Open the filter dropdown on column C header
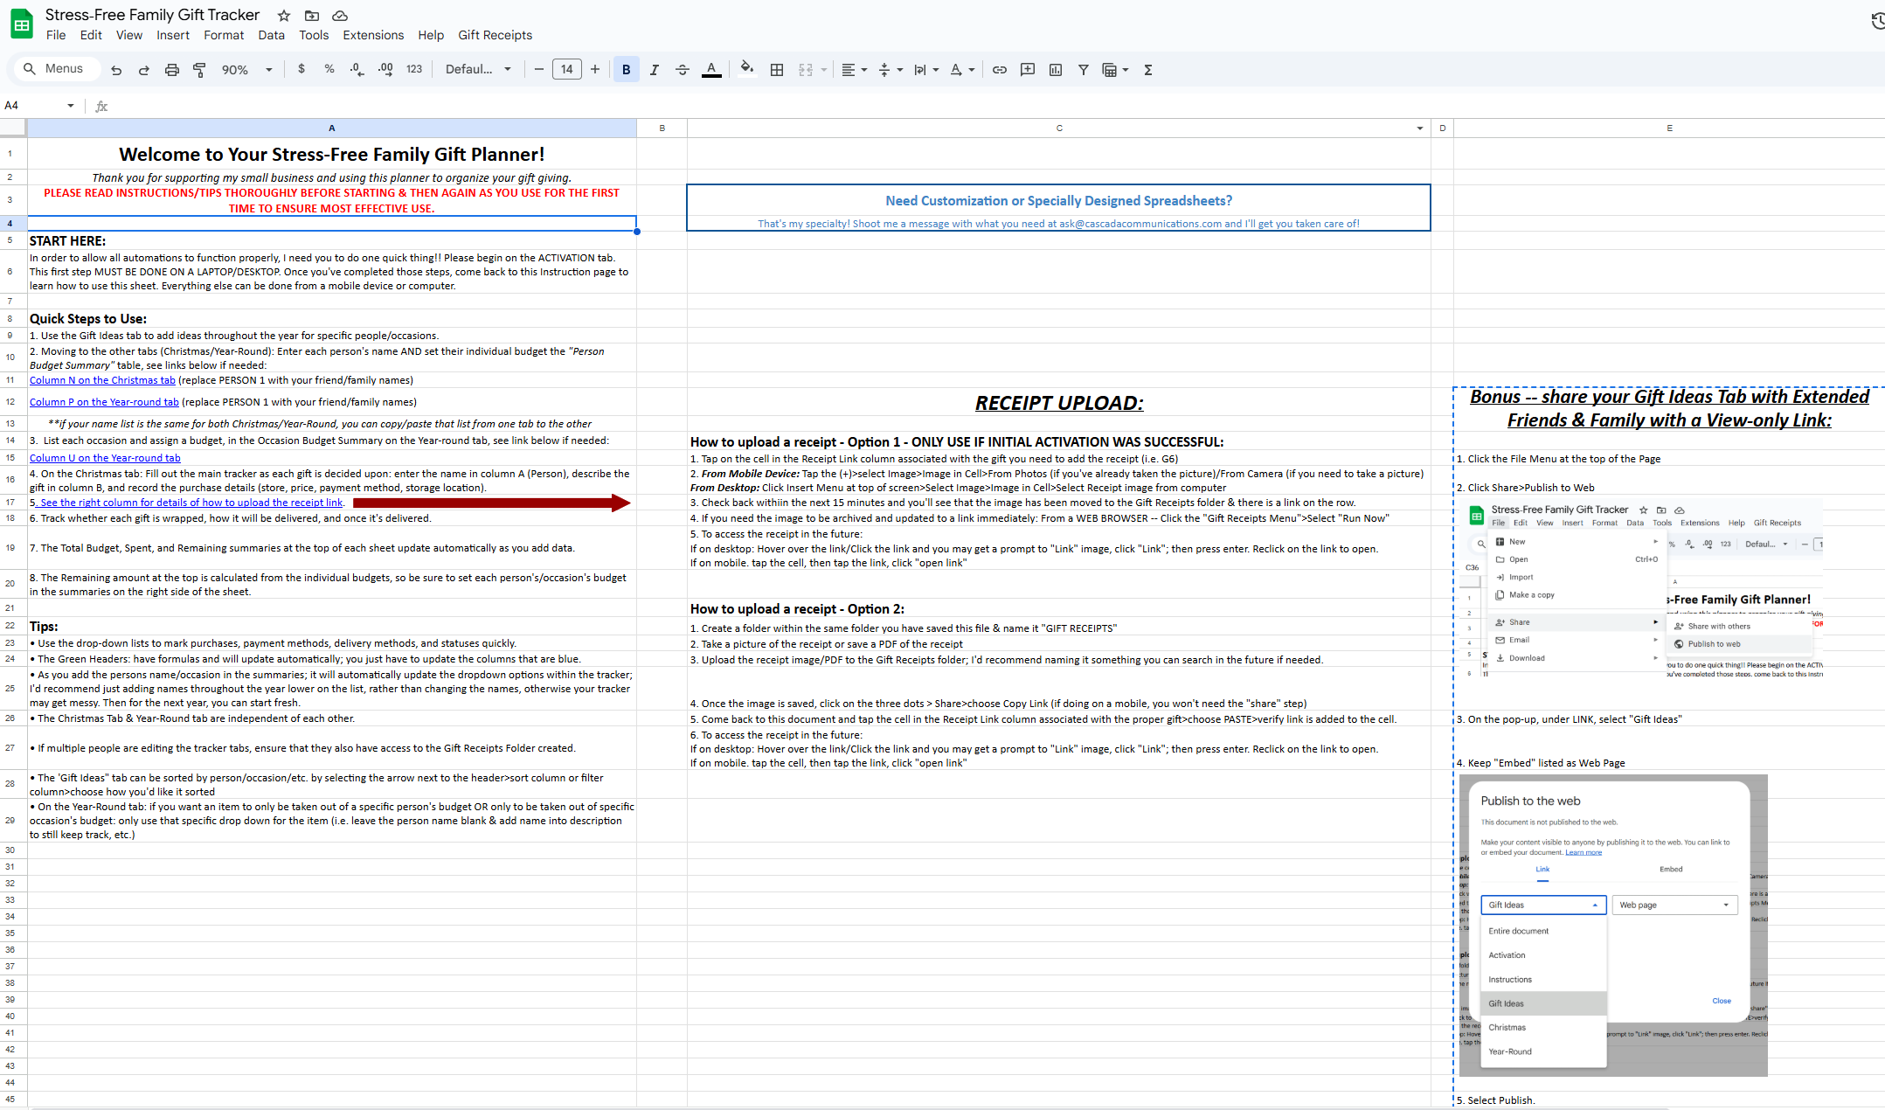The width and height of the screenshot is (1885, 1110). click(1419, 128)
